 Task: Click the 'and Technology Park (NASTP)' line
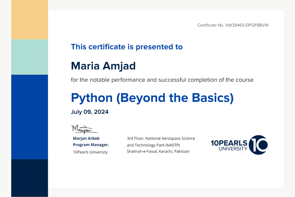click(x=153, y=145)
